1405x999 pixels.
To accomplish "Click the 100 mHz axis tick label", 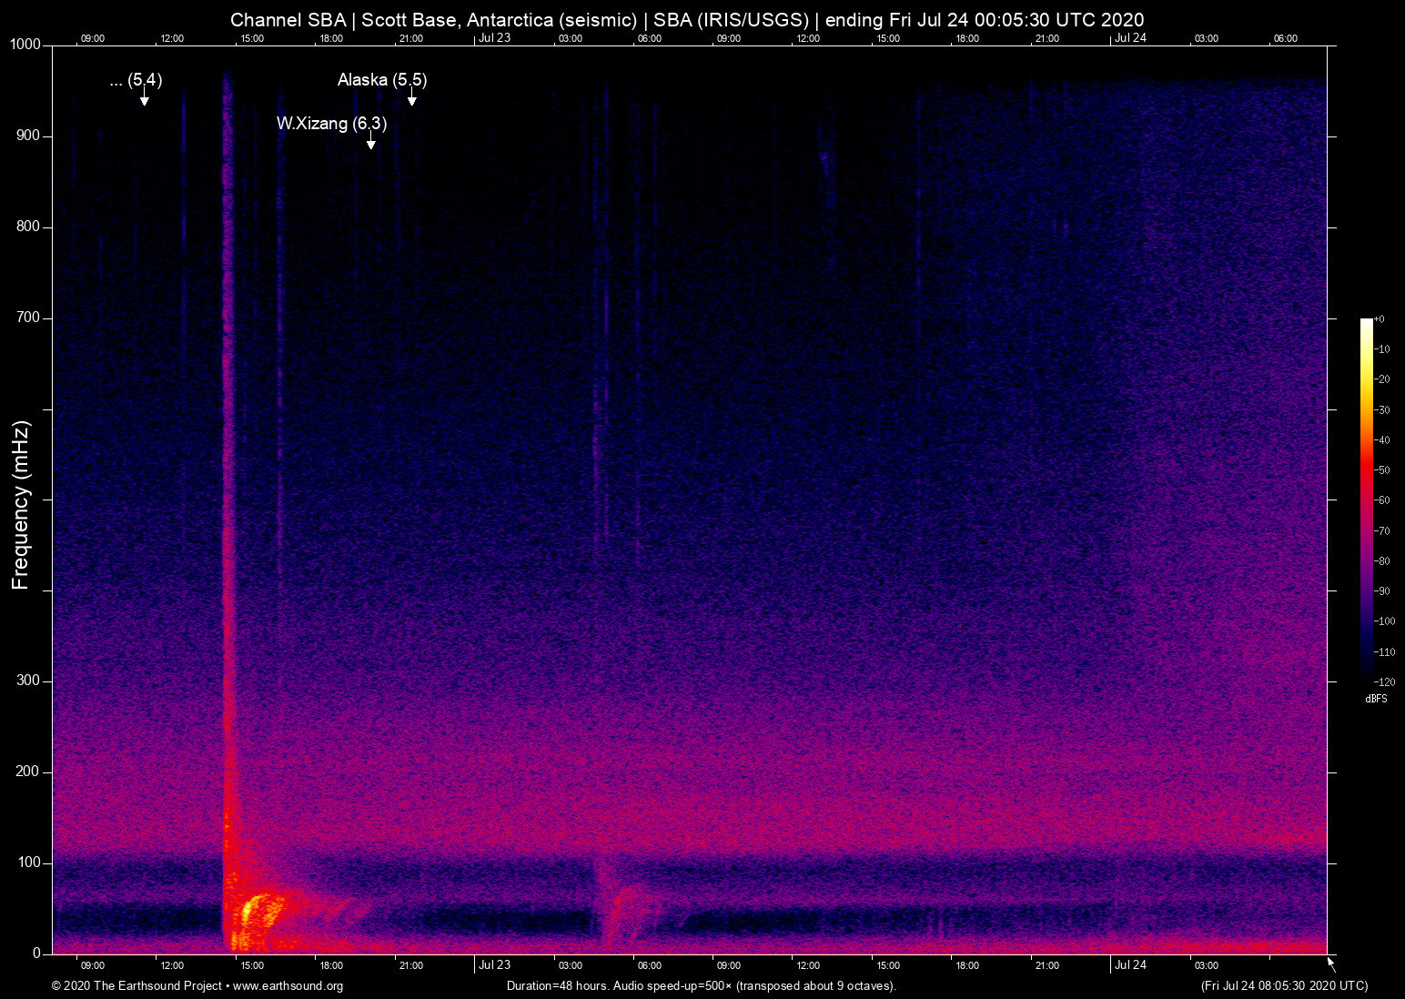I will tap(28, 861).
